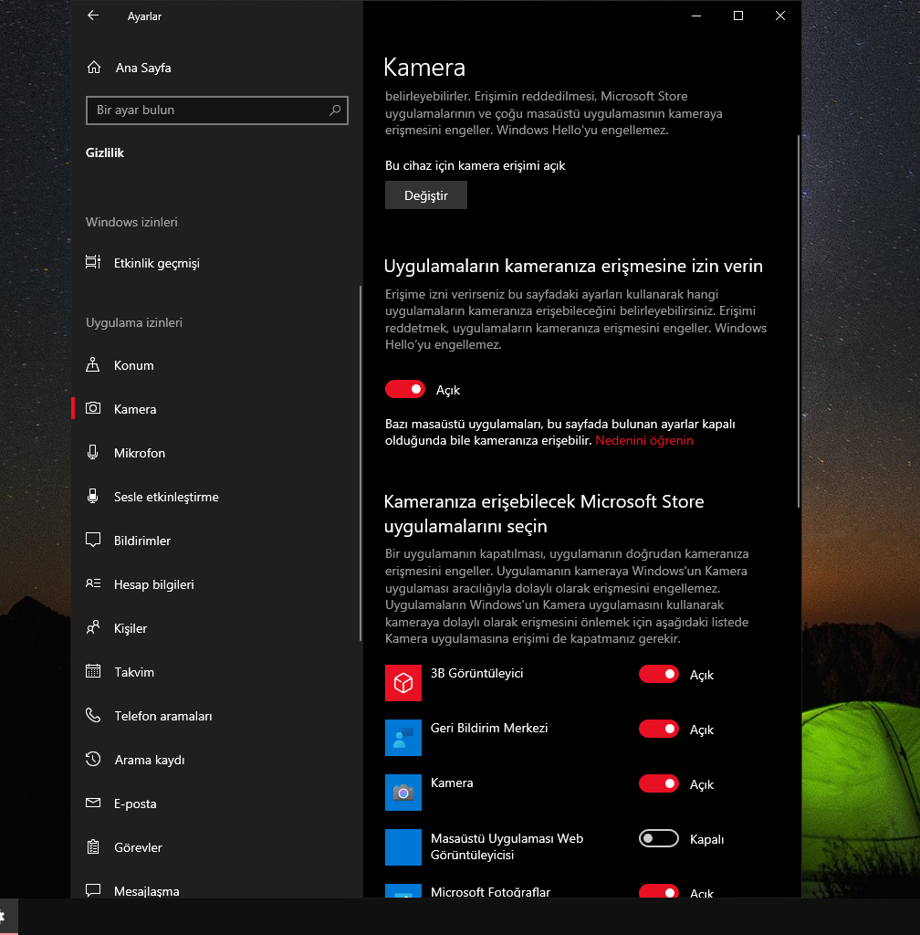Select Konum in sidebar
The height and width of the screenshot is (935, 920).
(x=215, y=365)
